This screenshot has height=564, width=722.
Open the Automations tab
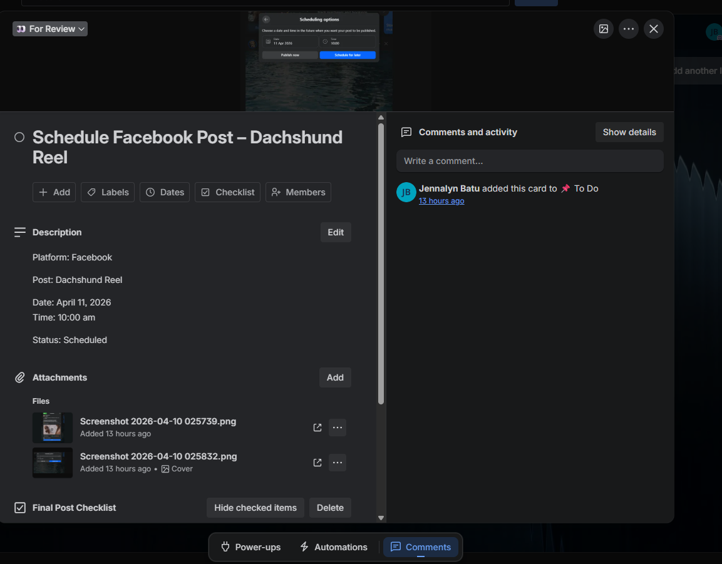click(x=334, y=548)
